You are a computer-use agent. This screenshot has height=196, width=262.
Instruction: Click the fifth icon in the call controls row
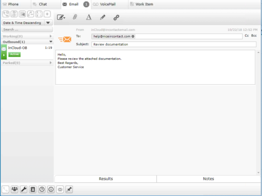(x=39, y=14)
